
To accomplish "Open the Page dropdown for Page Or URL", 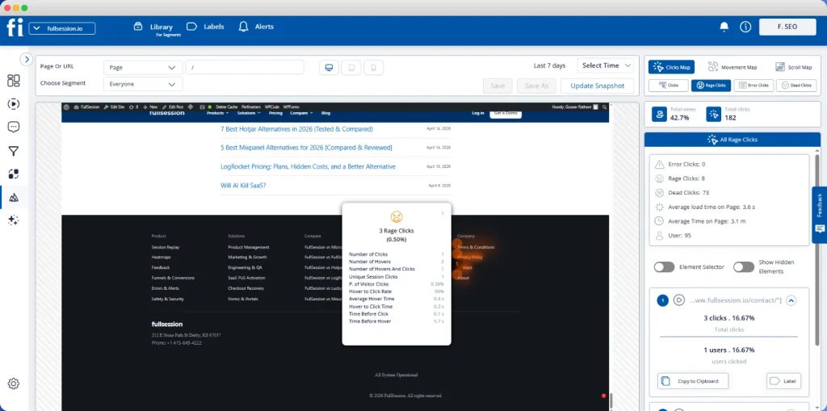I will pos(143,68).
